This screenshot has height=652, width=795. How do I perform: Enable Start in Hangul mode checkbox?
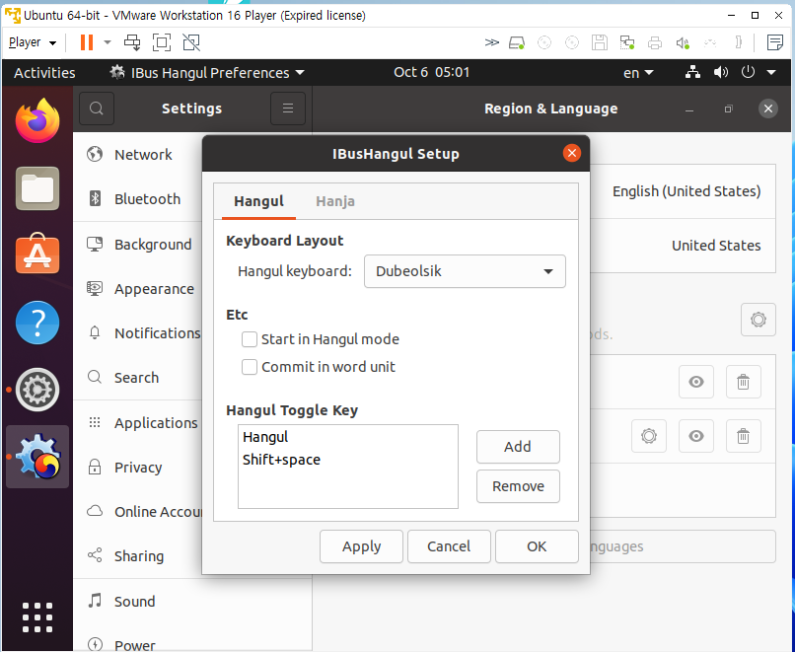(249, 339)
